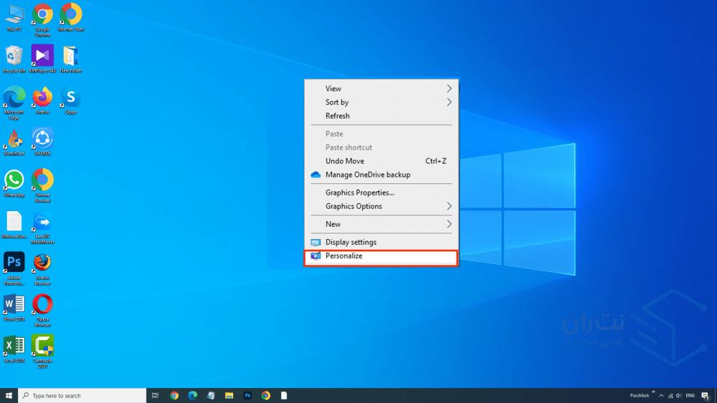Open Graphics Properties...
Screen dimensions: 717x403
pyautogui.click(x=381, y=193)
